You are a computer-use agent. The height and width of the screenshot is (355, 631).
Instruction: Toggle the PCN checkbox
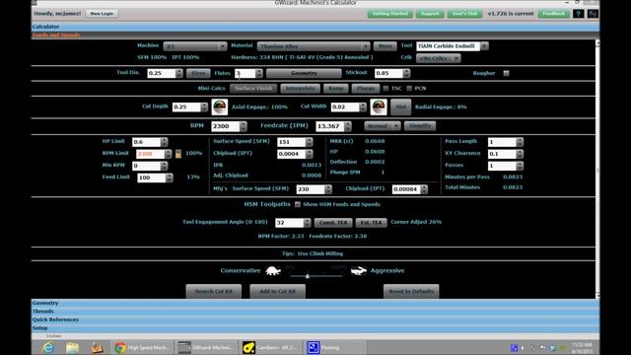[409, 88]
